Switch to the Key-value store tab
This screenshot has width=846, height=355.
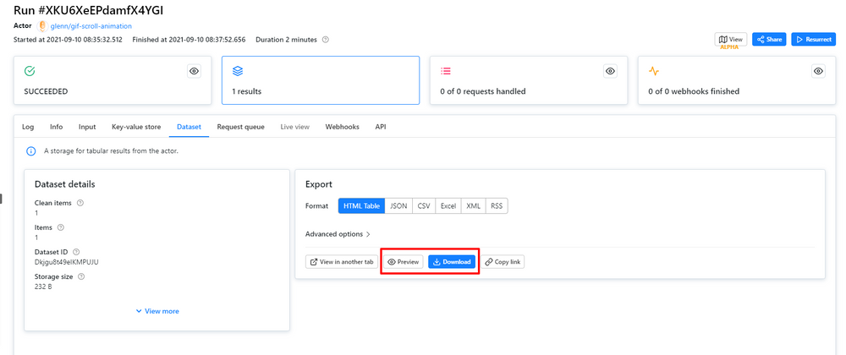136,127
